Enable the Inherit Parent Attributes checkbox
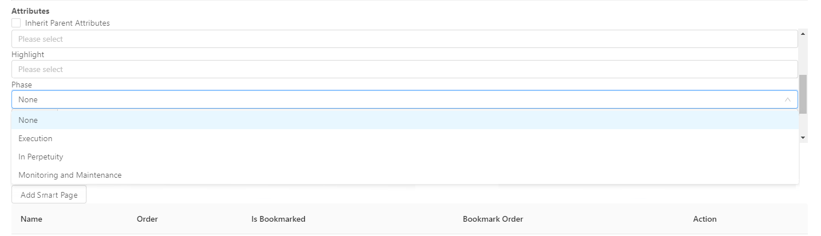 point(16,23)
